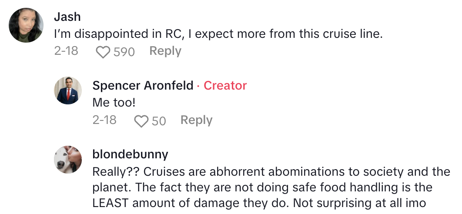Click the 2-18 date on Spencer's reply
Screen dimensions: 462x214
[104, 120]
